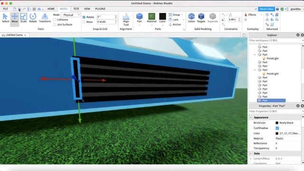304x171 pixels.
Task: Click the first PointLight bulb item
Action: (264, 58)
